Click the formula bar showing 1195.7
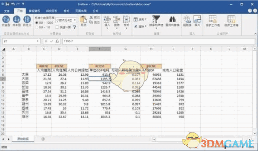Image resolution: width=258 pixels, height=151 pixels. pyautogui.click(x=159, y=41)
